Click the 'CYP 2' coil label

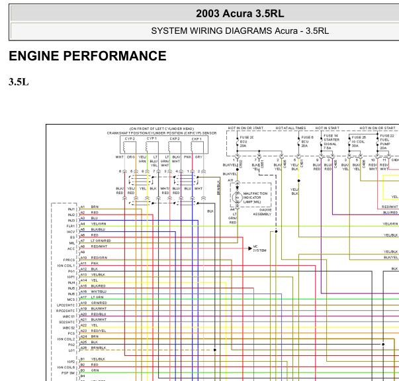(x=130, y=139)
